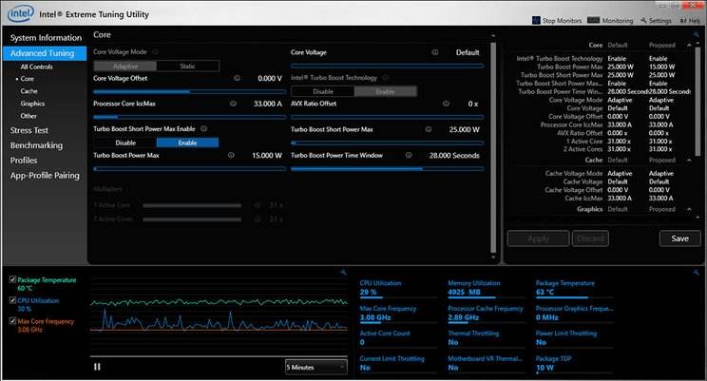This screenshot has height=381, width=707.
Task: Show info for AVX Ratio Offset
Action: click(x=446, y=104)
